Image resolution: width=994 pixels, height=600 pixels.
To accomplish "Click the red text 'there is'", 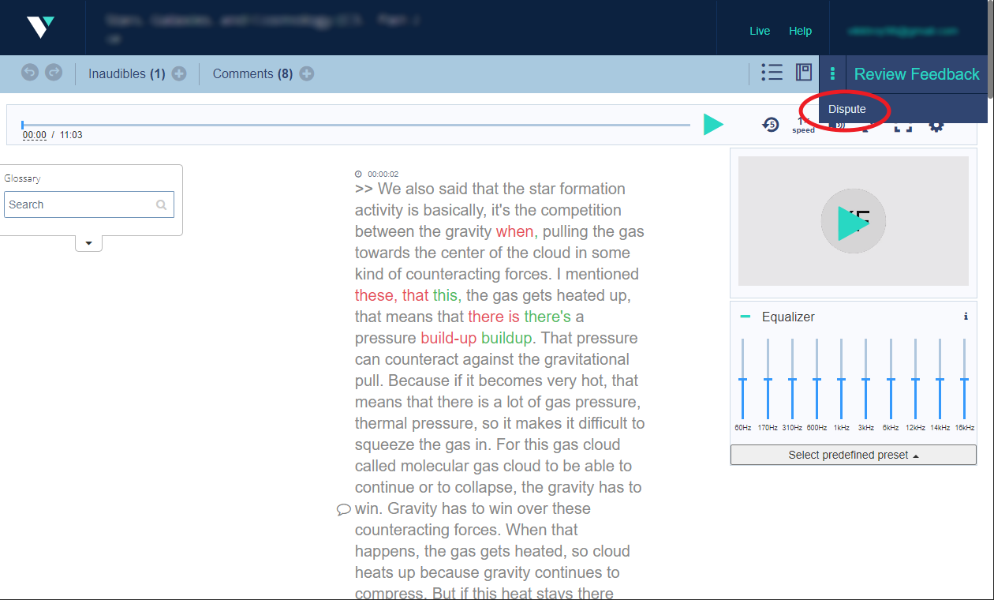I will click(494, 317).
